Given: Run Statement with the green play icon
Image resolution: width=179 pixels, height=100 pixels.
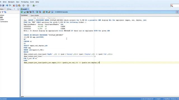Looking at the screenshot, I should [22, 12].
